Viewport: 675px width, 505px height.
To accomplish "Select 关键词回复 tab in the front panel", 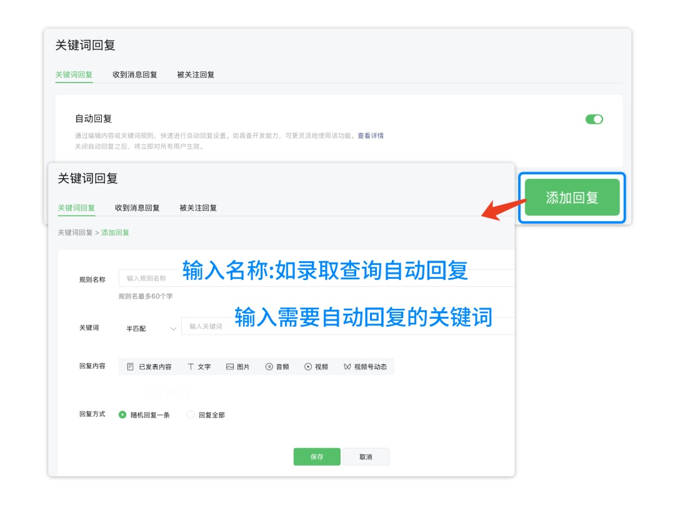I will pos(76,207).
